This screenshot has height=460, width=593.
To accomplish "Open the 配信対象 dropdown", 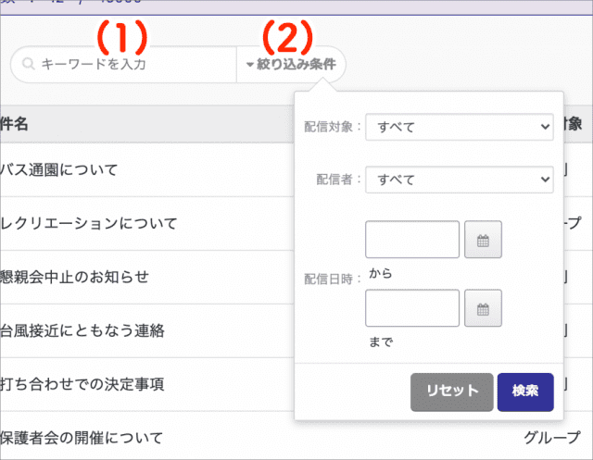I will point(460,127).
